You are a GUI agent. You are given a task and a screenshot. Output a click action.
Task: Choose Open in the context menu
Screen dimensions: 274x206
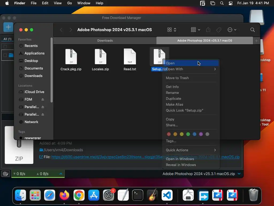pyautogui.click(x=191, y=63)
